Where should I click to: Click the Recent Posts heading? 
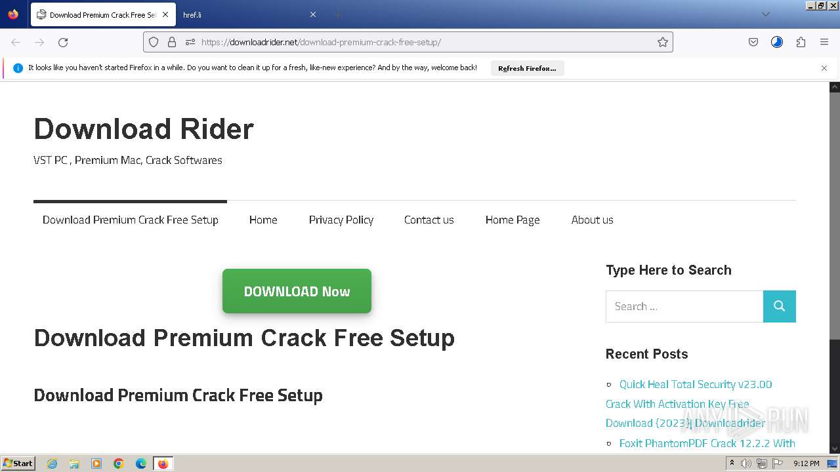[646, 354]
